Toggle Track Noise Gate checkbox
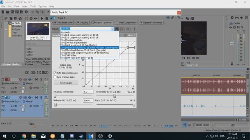The image size is (250, 140). click(x=55, y=23)
